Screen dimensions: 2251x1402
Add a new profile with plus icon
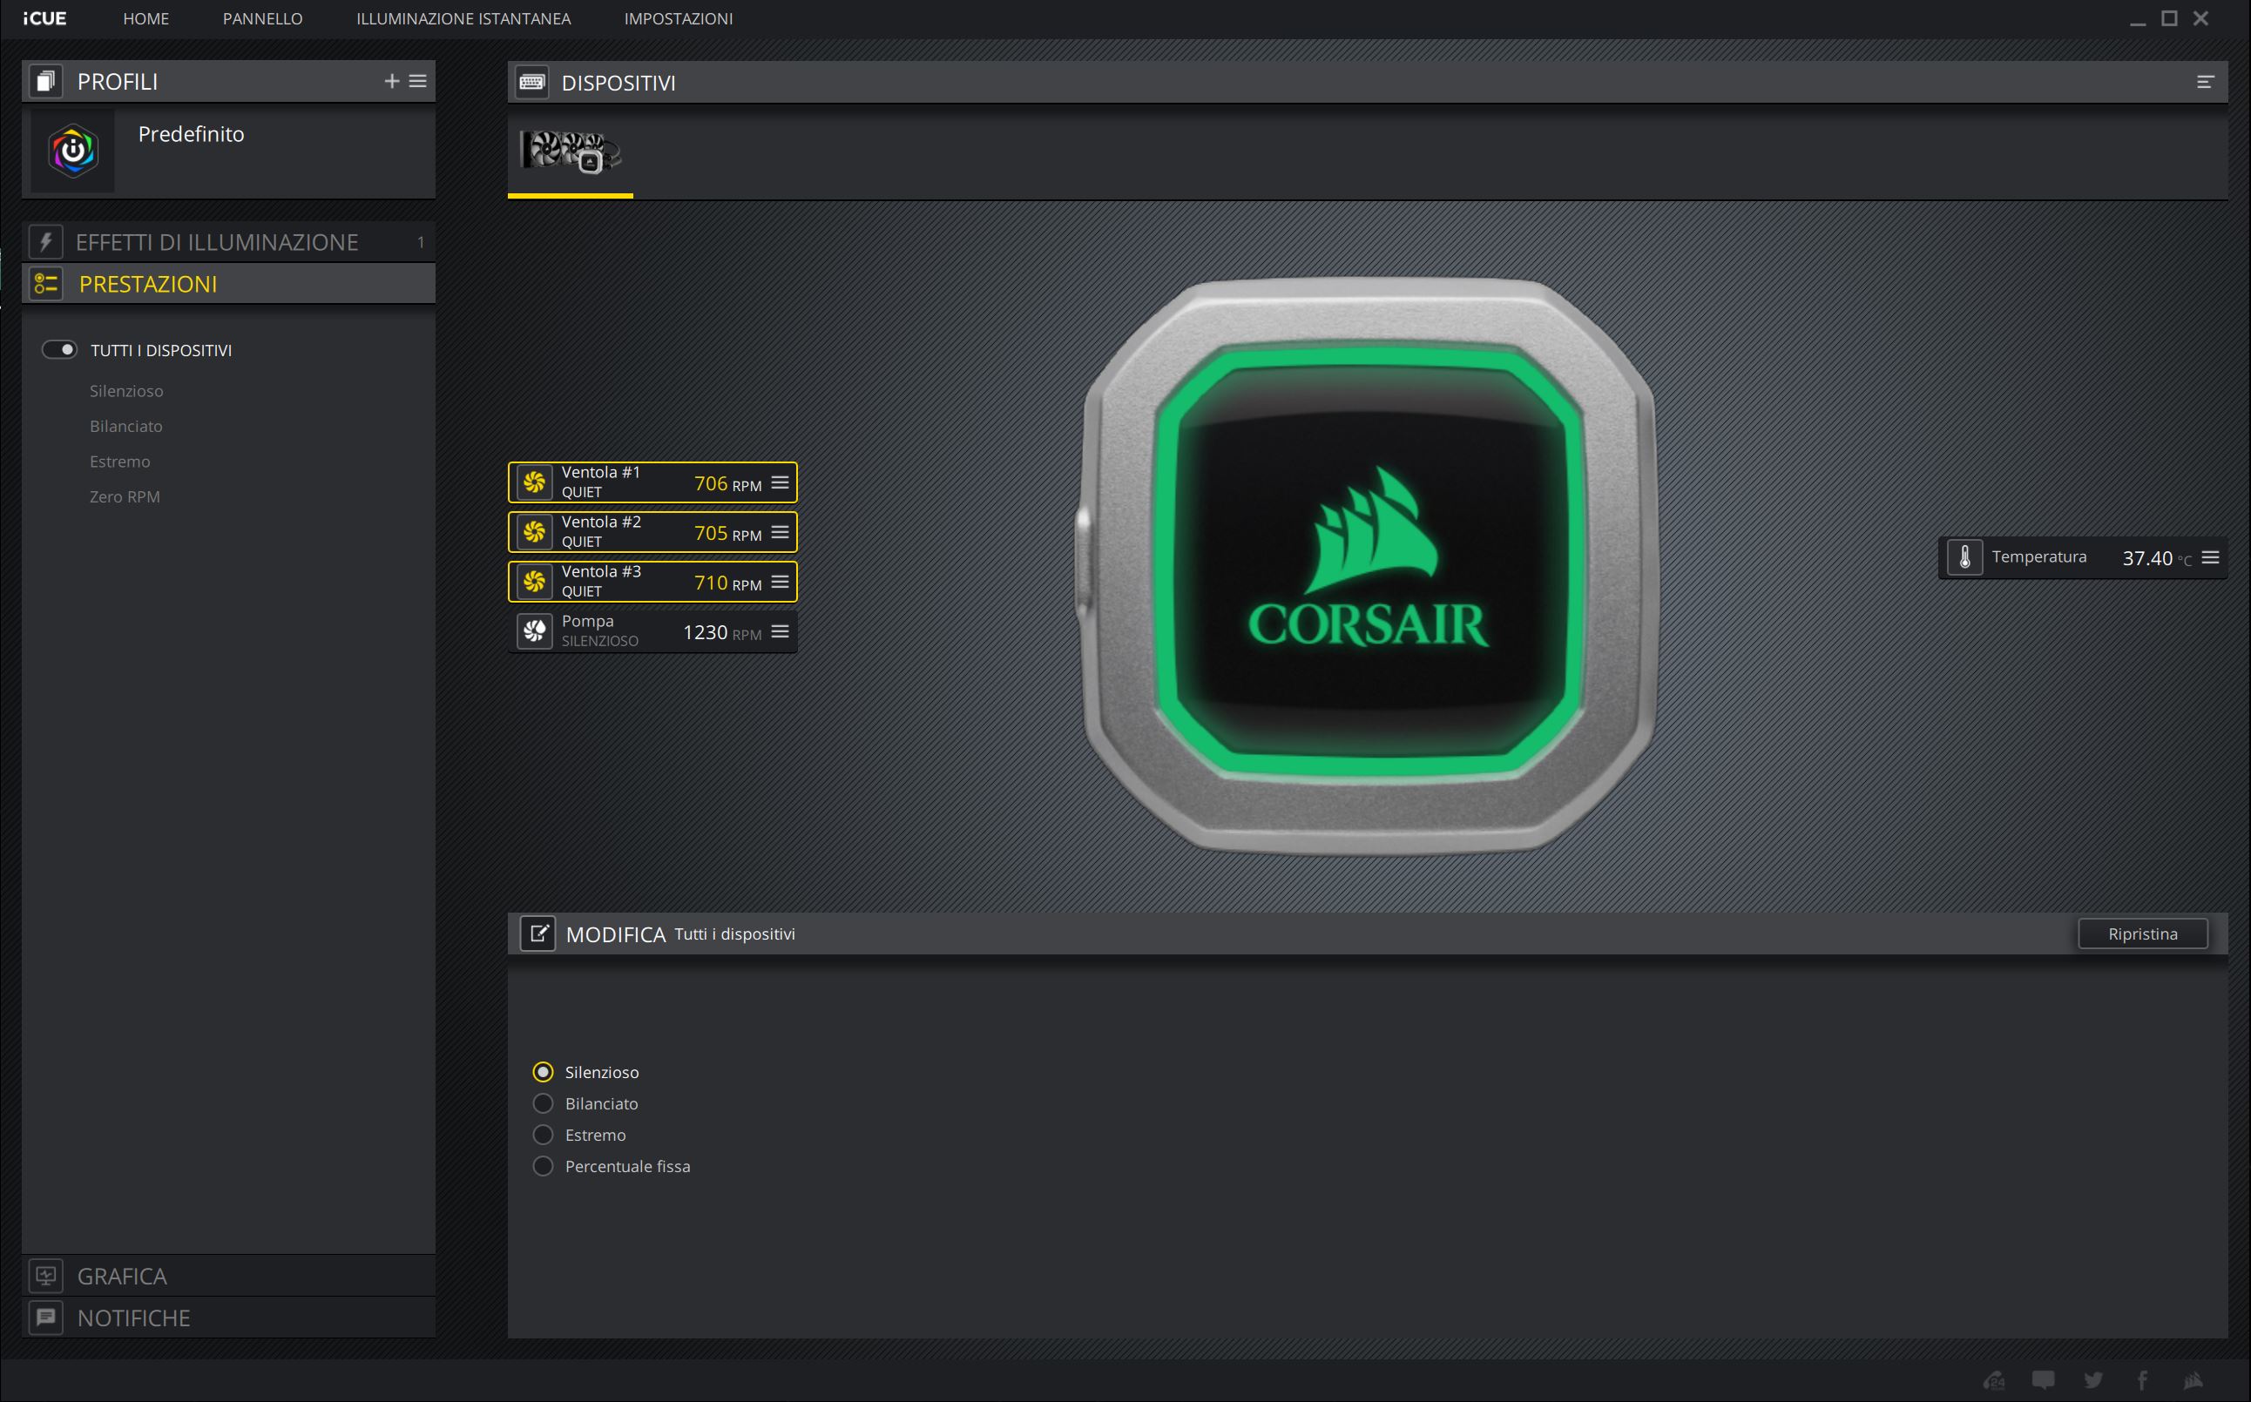tap(391, 82)
